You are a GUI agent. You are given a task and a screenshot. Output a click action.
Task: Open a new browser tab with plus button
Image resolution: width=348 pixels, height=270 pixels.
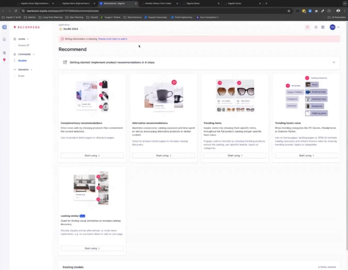[x=266, y=3]
